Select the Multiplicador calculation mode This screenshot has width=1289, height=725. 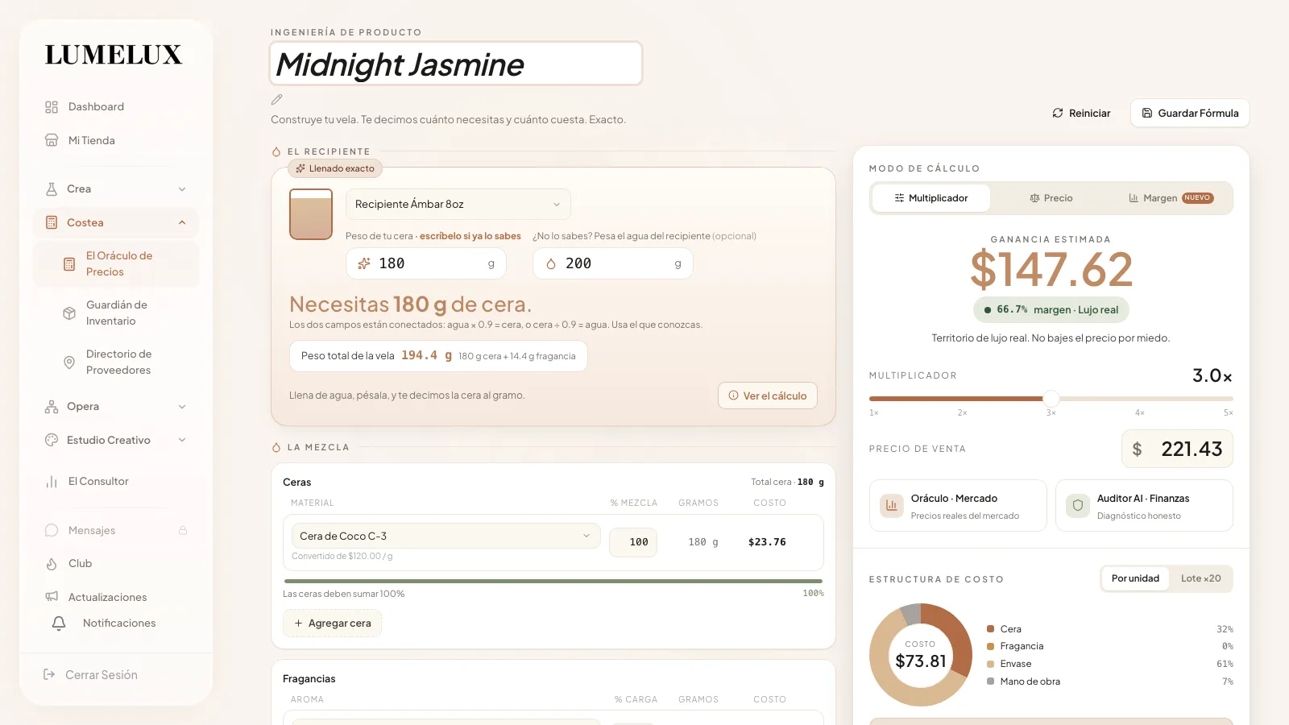[x=931, y=198]
